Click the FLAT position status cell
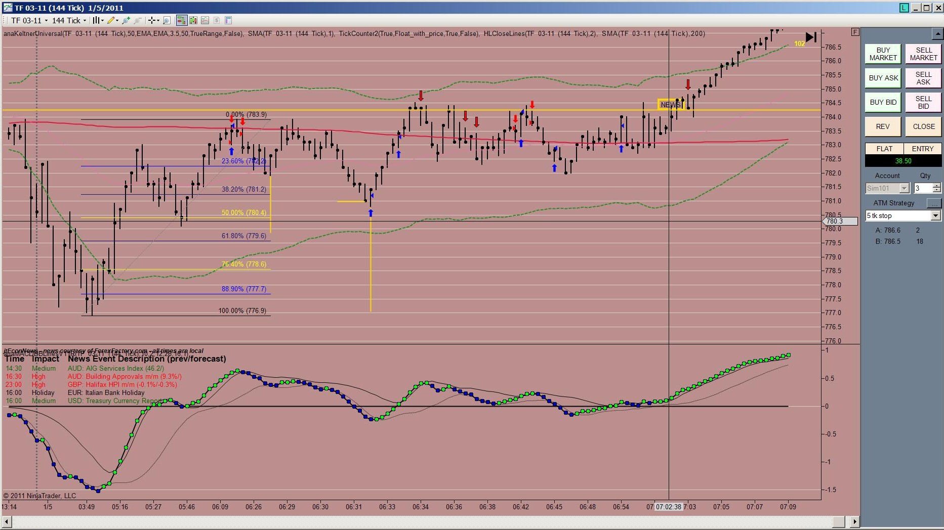The image size is (944, 530). pos(884,149)
